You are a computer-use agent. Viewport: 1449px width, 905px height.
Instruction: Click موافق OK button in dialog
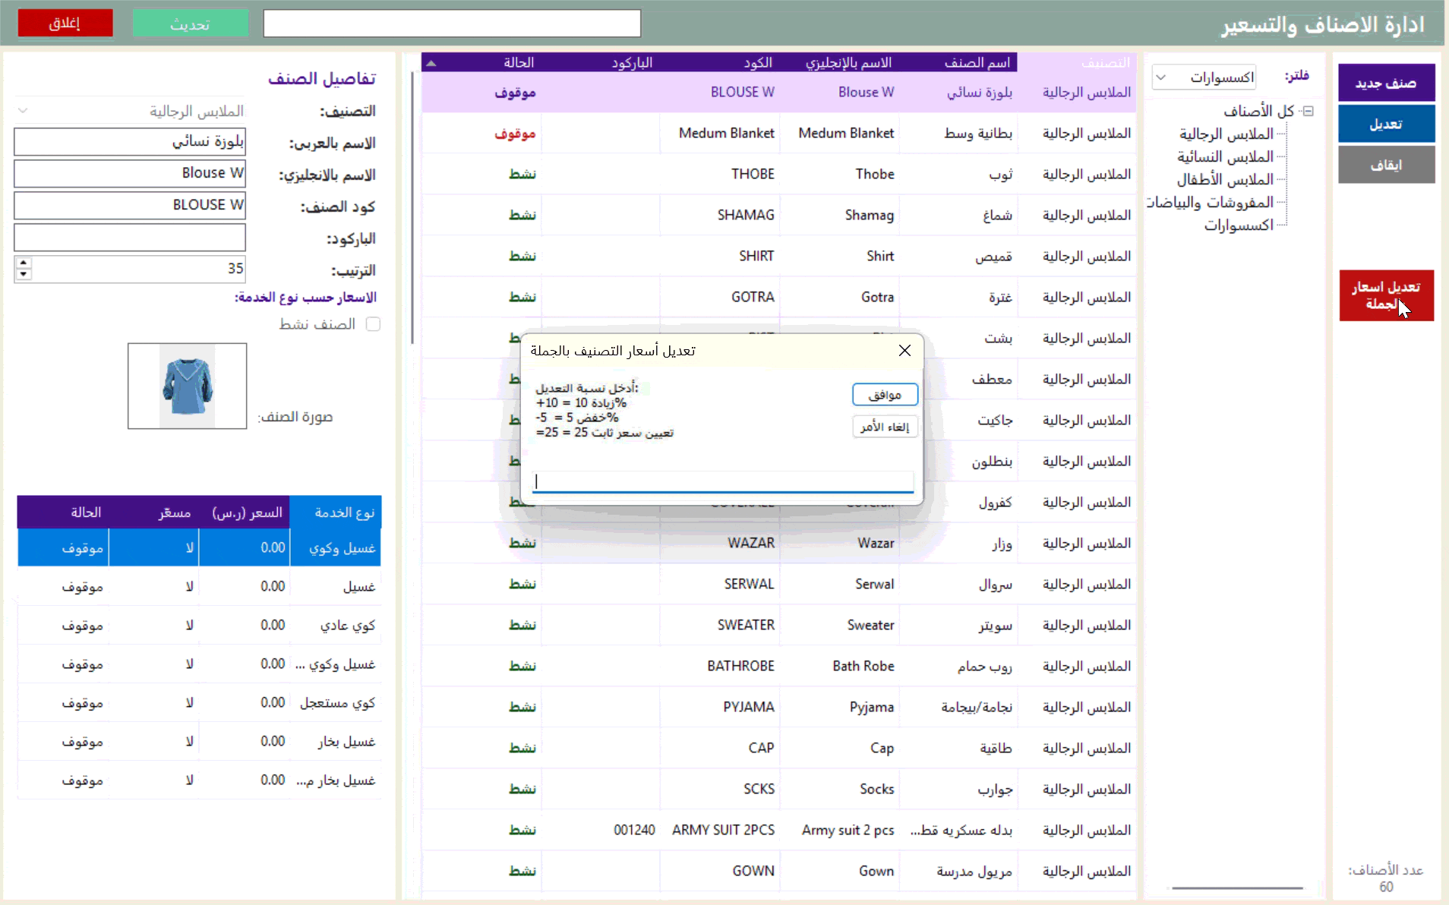click(885, 395)
